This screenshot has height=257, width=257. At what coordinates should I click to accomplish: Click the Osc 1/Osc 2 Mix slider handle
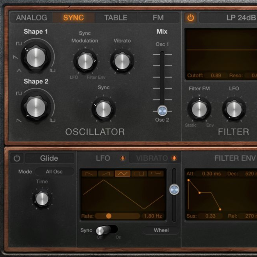[162, 110]
